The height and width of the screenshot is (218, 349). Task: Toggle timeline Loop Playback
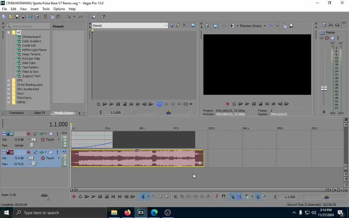point(80,196)
